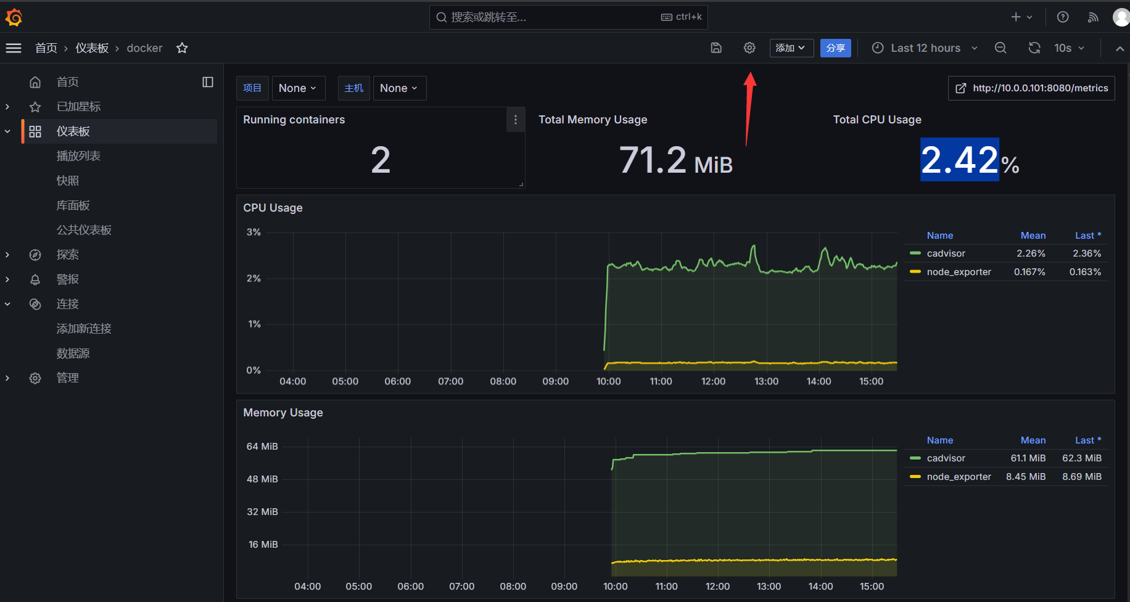Screen dimensions: 1130x602
Task: Click the CPU Usage panel title
Action: tap(273, 208)
